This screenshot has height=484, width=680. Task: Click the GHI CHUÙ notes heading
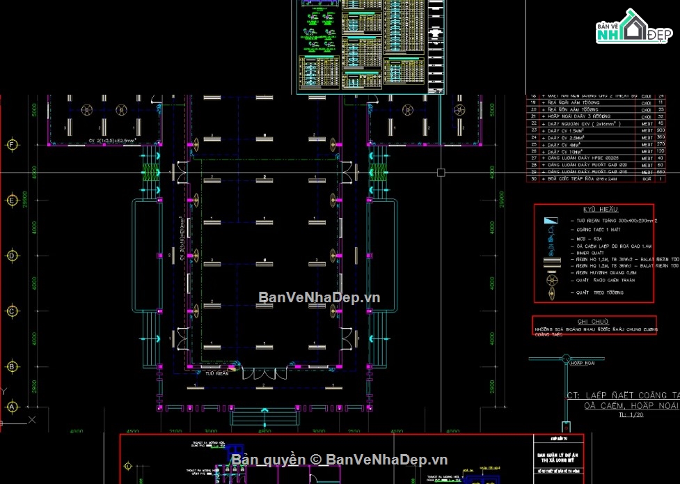(x=593, y=322)
